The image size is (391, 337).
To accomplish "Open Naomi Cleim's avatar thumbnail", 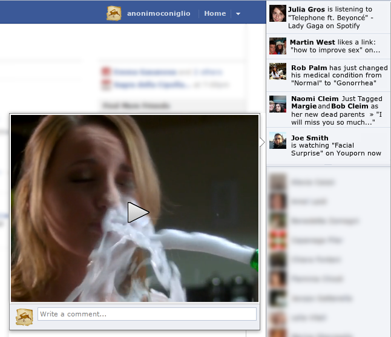I will [278, 104].
